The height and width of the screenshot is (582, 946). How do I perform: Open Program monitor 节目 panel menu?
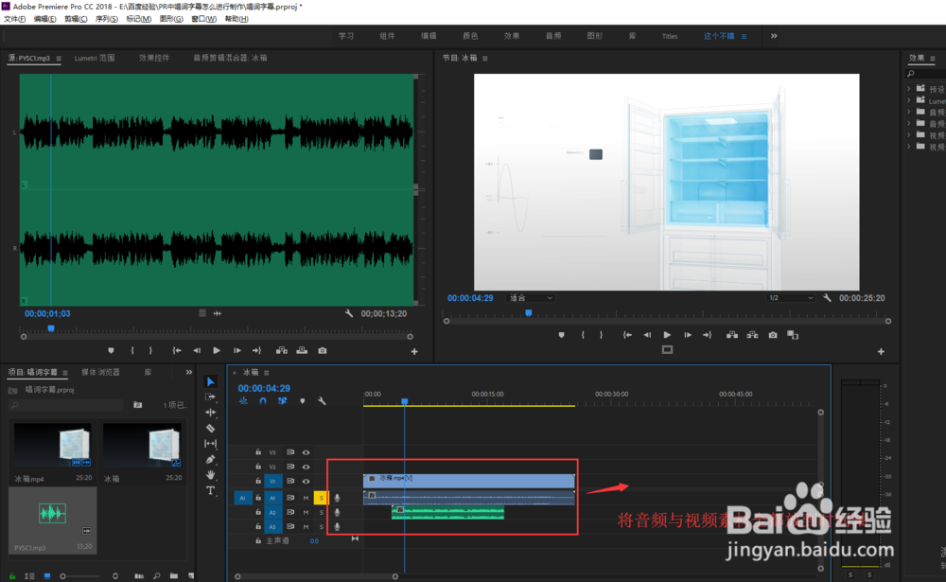(x=485, y=58)
